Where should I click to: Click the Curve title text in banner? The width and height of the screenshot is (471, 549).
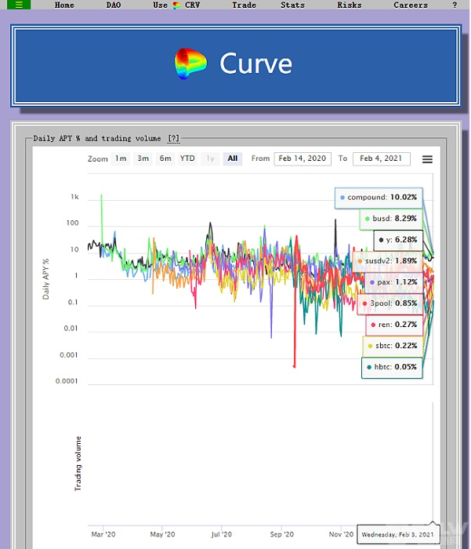tap(255, 64)
